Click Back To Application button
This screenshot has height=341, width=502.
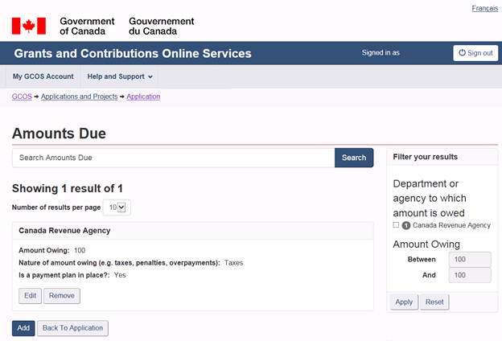click(x=72, y=328)
